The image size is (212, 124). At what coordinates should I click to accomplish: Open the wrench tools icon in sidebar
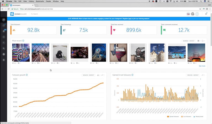(x=4, y=48)
